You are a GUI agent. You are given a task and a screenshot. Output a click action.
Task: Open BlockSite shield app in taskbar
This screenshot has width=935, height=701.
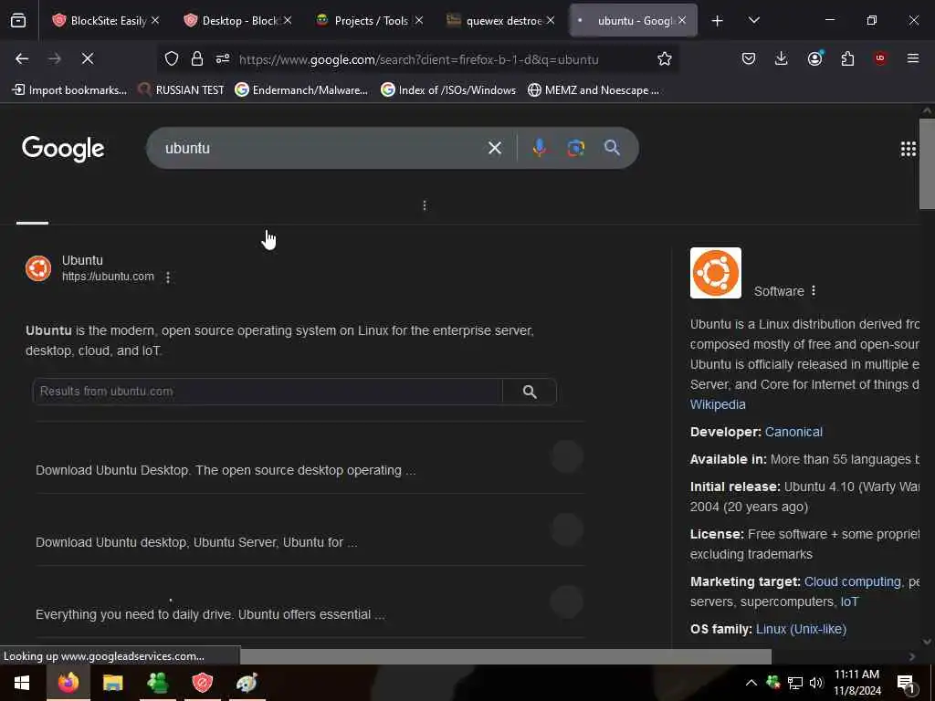202,683
